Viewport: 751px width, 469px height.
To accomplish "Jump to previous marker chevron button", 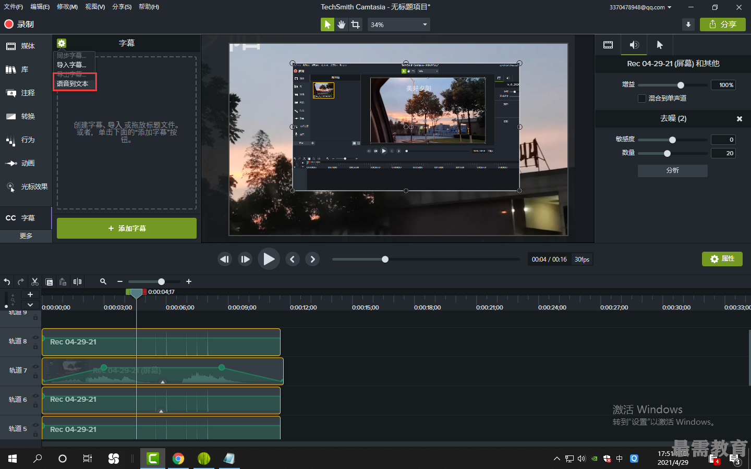I will tap(293, 259).
